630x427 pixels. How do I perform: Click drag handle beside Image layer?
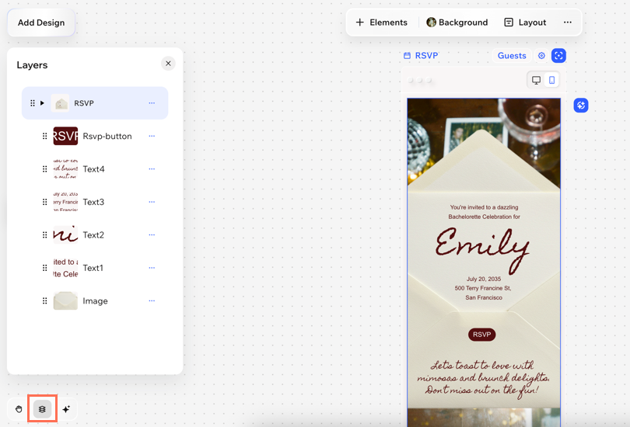44,300
